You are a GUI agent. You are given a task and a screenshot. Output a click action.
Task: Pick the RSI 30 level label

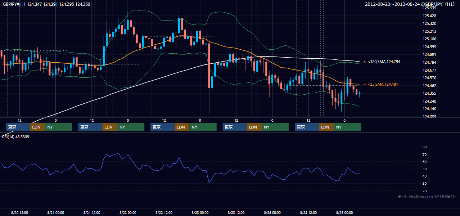click(x=424, y=184)
